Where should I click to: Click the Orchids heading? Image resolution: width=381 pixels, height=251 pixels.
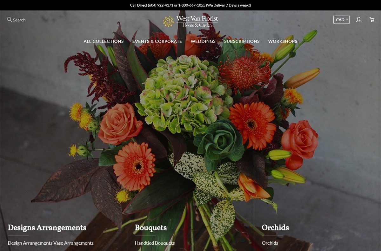click(275, 228)
